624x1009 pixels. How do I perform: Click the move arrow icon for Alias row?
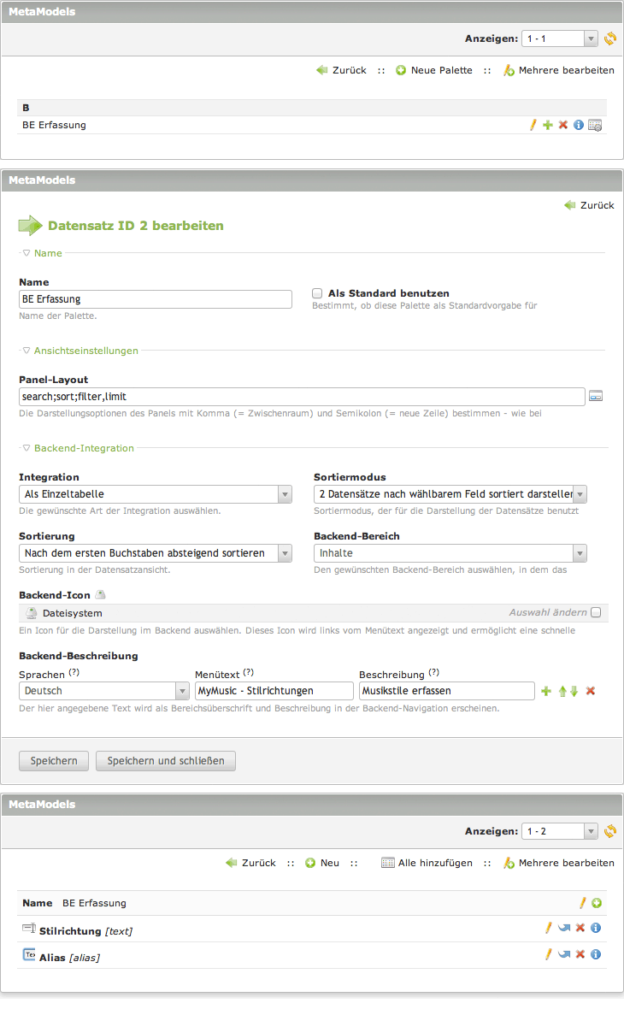[564, 954]
